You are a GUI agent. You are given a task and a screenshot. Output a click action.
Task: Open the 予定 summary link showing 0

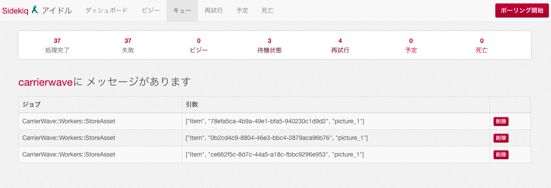(411, 45)
